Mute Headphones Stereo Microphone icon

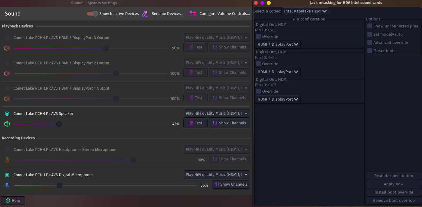coord(7,160)
